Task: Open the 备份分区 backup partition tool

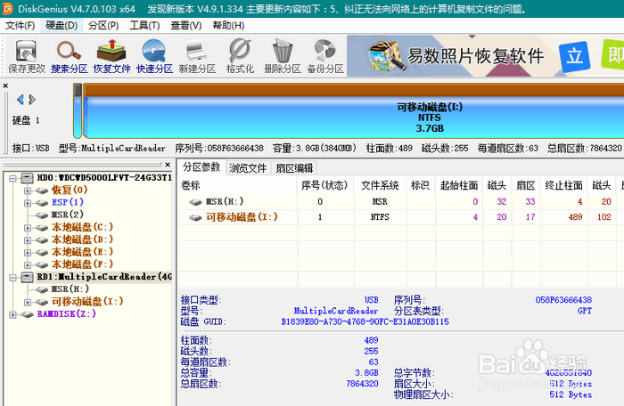Action: [x=325, y=56]
